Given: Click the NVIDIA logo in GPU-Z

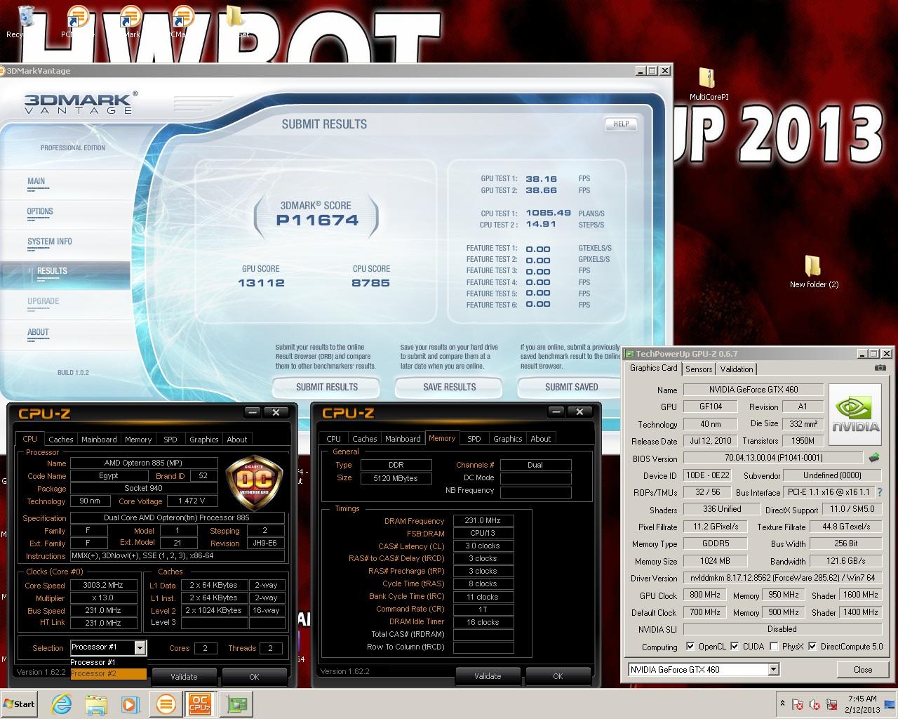Looking at the screenshot, I should coord(855,414).
